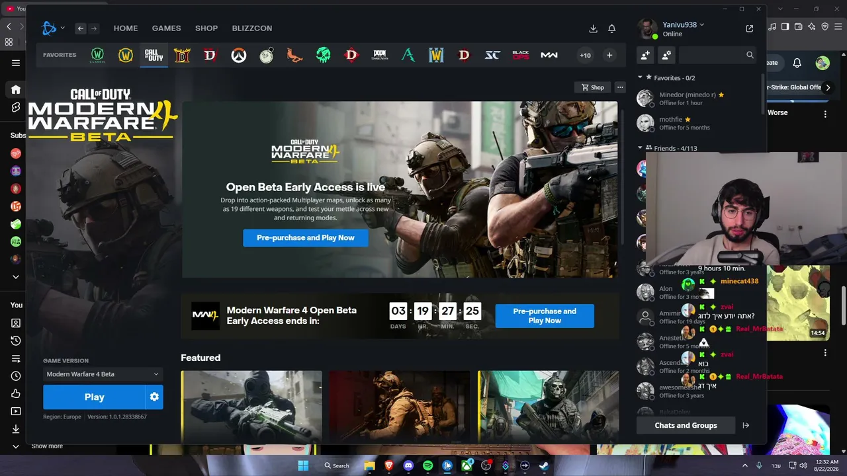Click Pre-purchase and Play Now beside countdown
The height and width of the screenshot is (476, 847).
[545, 316]
